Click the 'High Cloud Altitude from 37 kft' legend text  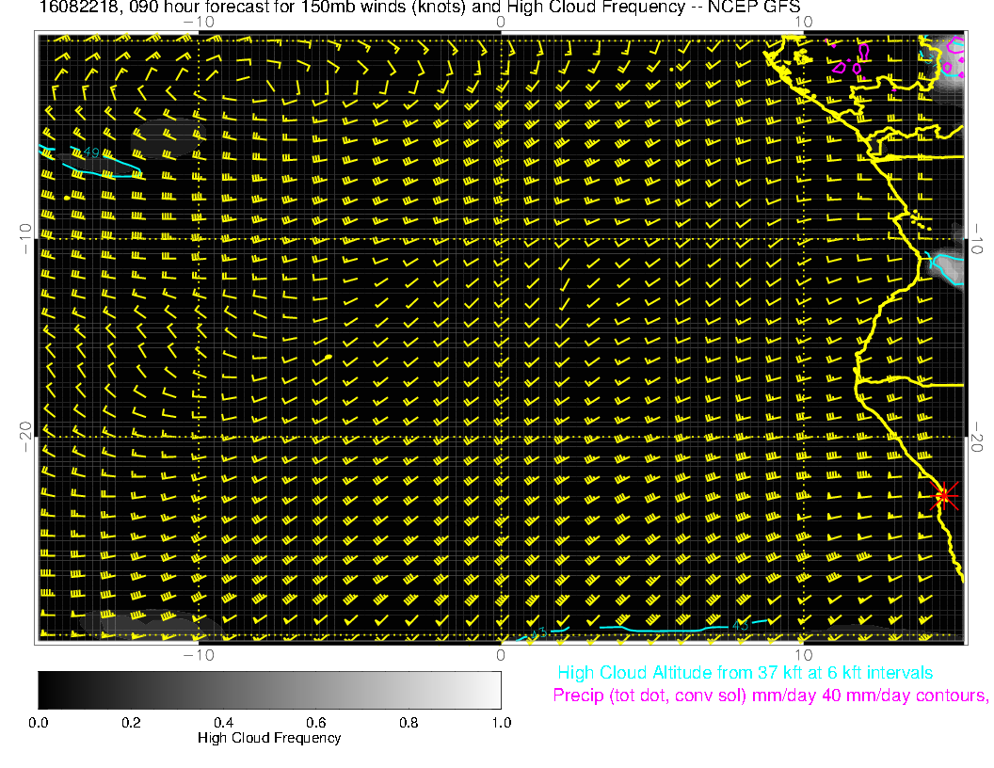click(x=745, y=672)
